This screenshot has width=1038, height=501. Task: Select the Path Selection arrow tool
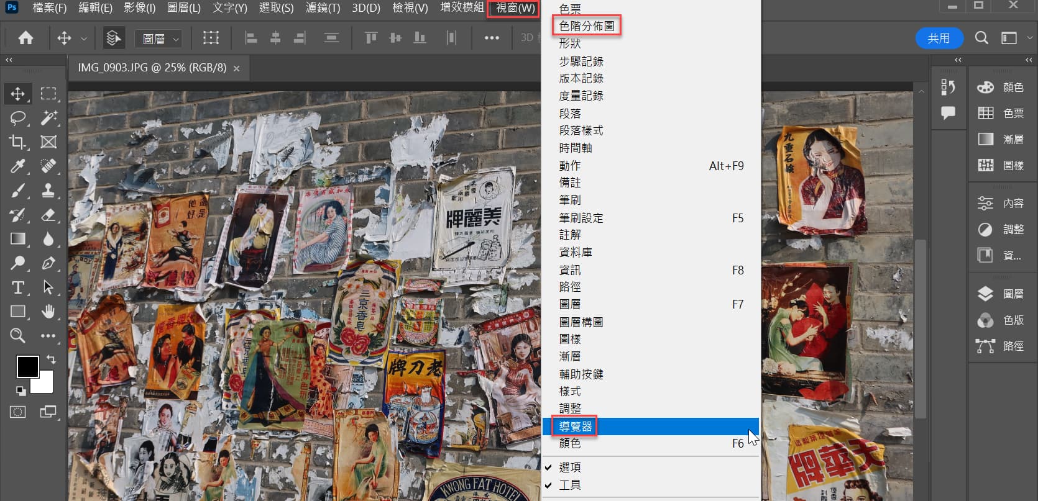48,287
